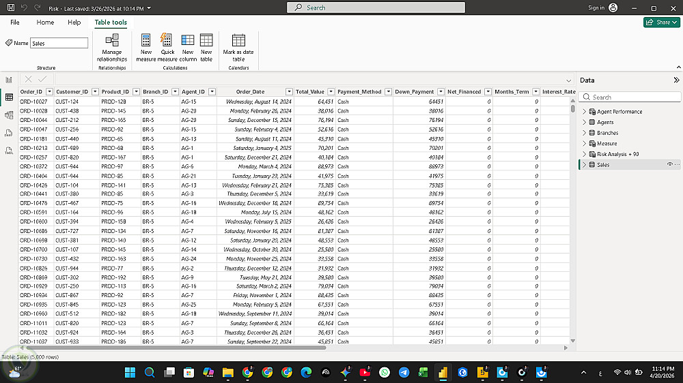The image size is (683, 383).
Task: Click the table Name input field
Action: coord(59,43)
